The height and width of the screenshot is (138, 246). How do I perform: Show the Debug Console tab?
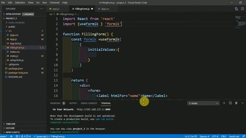point(89,103)
